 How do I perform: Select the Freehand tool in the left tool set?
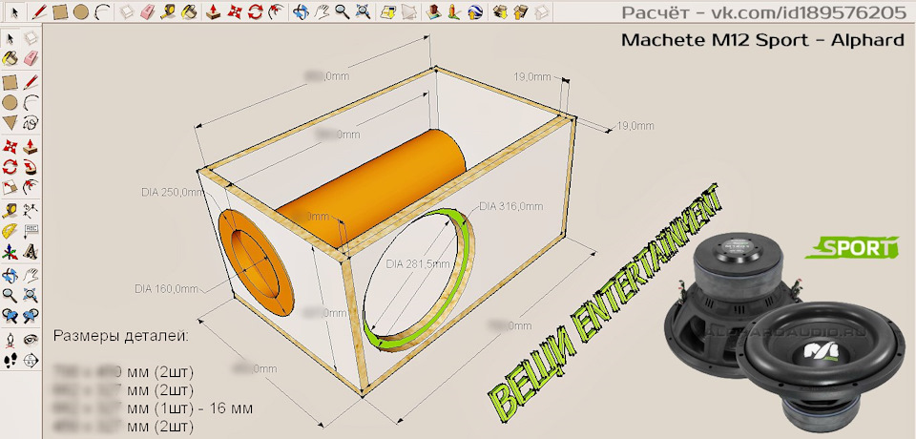(x=31, y=123)
